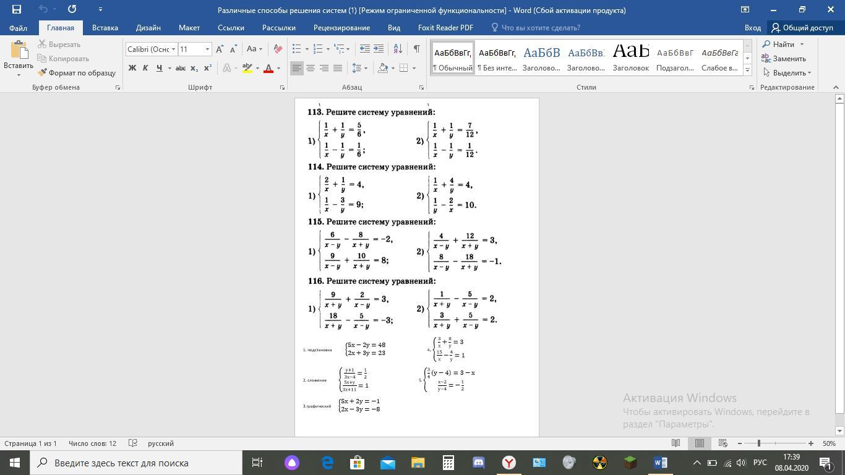
Task: Click the 'Что вы хотите сделать?' search field
Action: click(536, 28)
